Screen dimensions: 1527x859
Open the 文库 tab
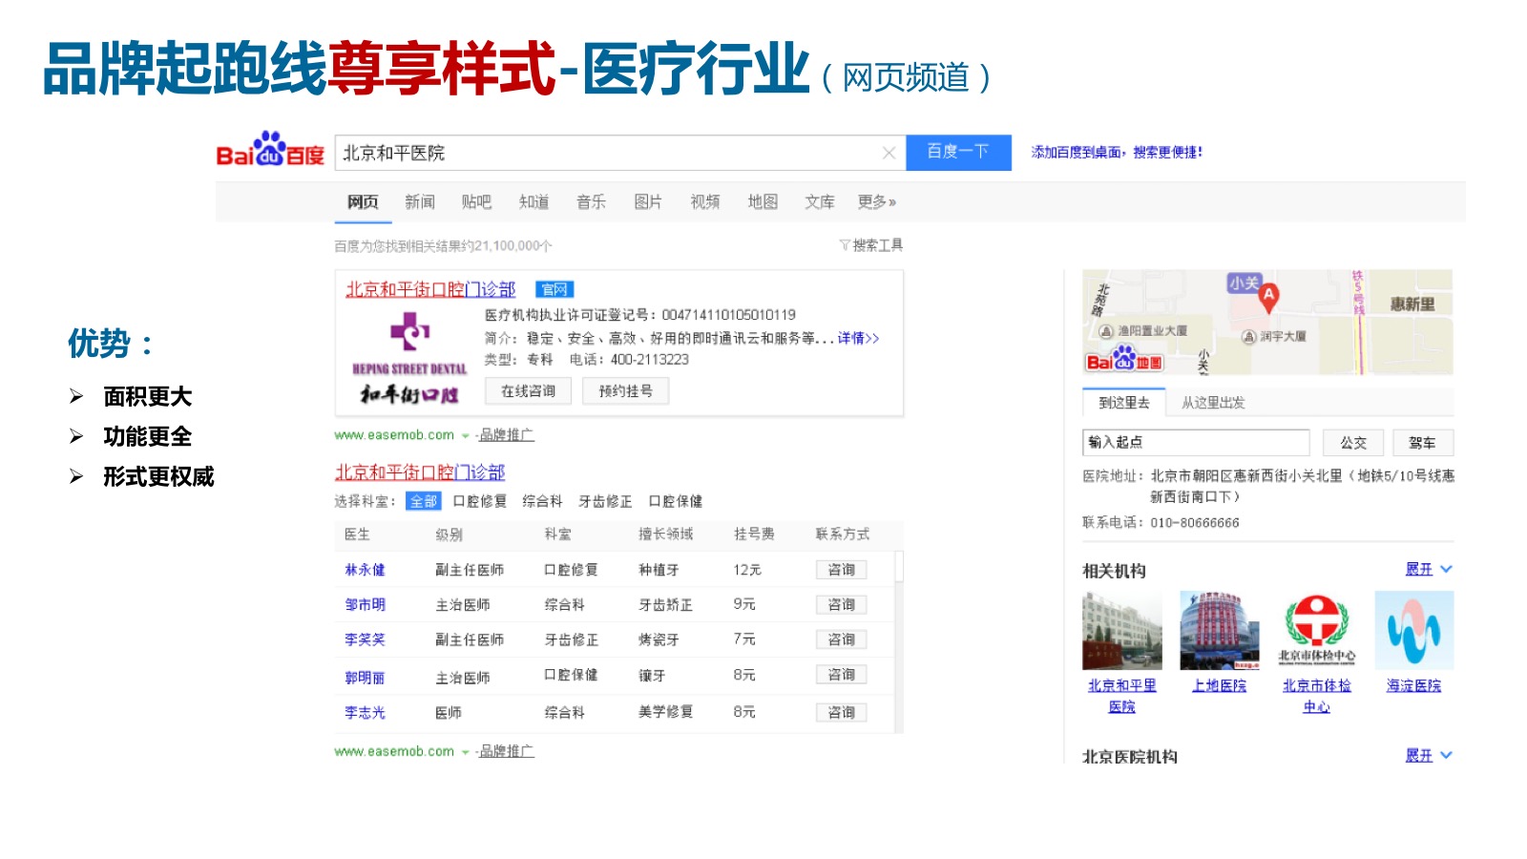[x=820, y=201]
